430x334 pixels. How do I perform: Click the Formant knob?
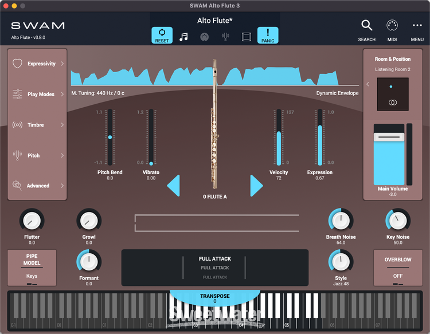[89, 262]
